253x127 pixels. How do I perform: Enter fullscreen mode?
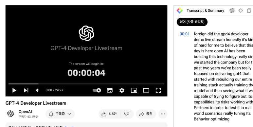[158, 90]
